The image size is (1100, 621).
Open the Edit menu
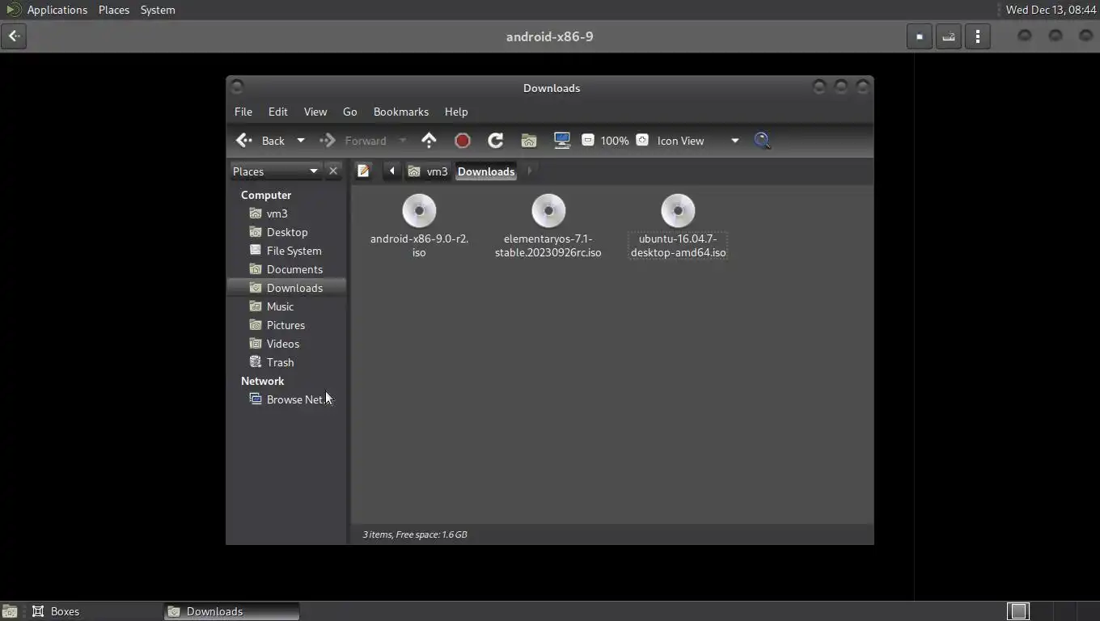coord(278,112)
